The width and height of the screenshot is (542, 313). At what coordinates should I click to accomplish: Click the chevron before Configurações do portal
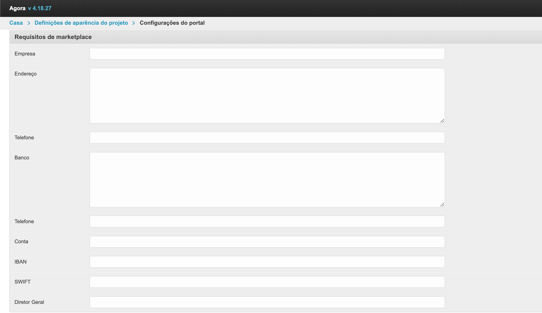pos(133,23)
